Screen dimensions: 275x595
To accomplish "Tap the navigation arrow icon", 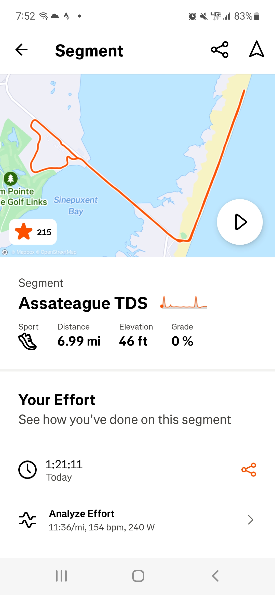I will click(256, 50).
